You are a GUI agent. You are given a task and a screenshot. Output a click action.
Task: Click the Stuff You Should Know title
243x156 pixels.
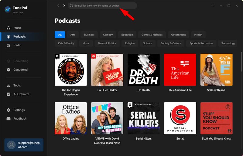point(216,139)
